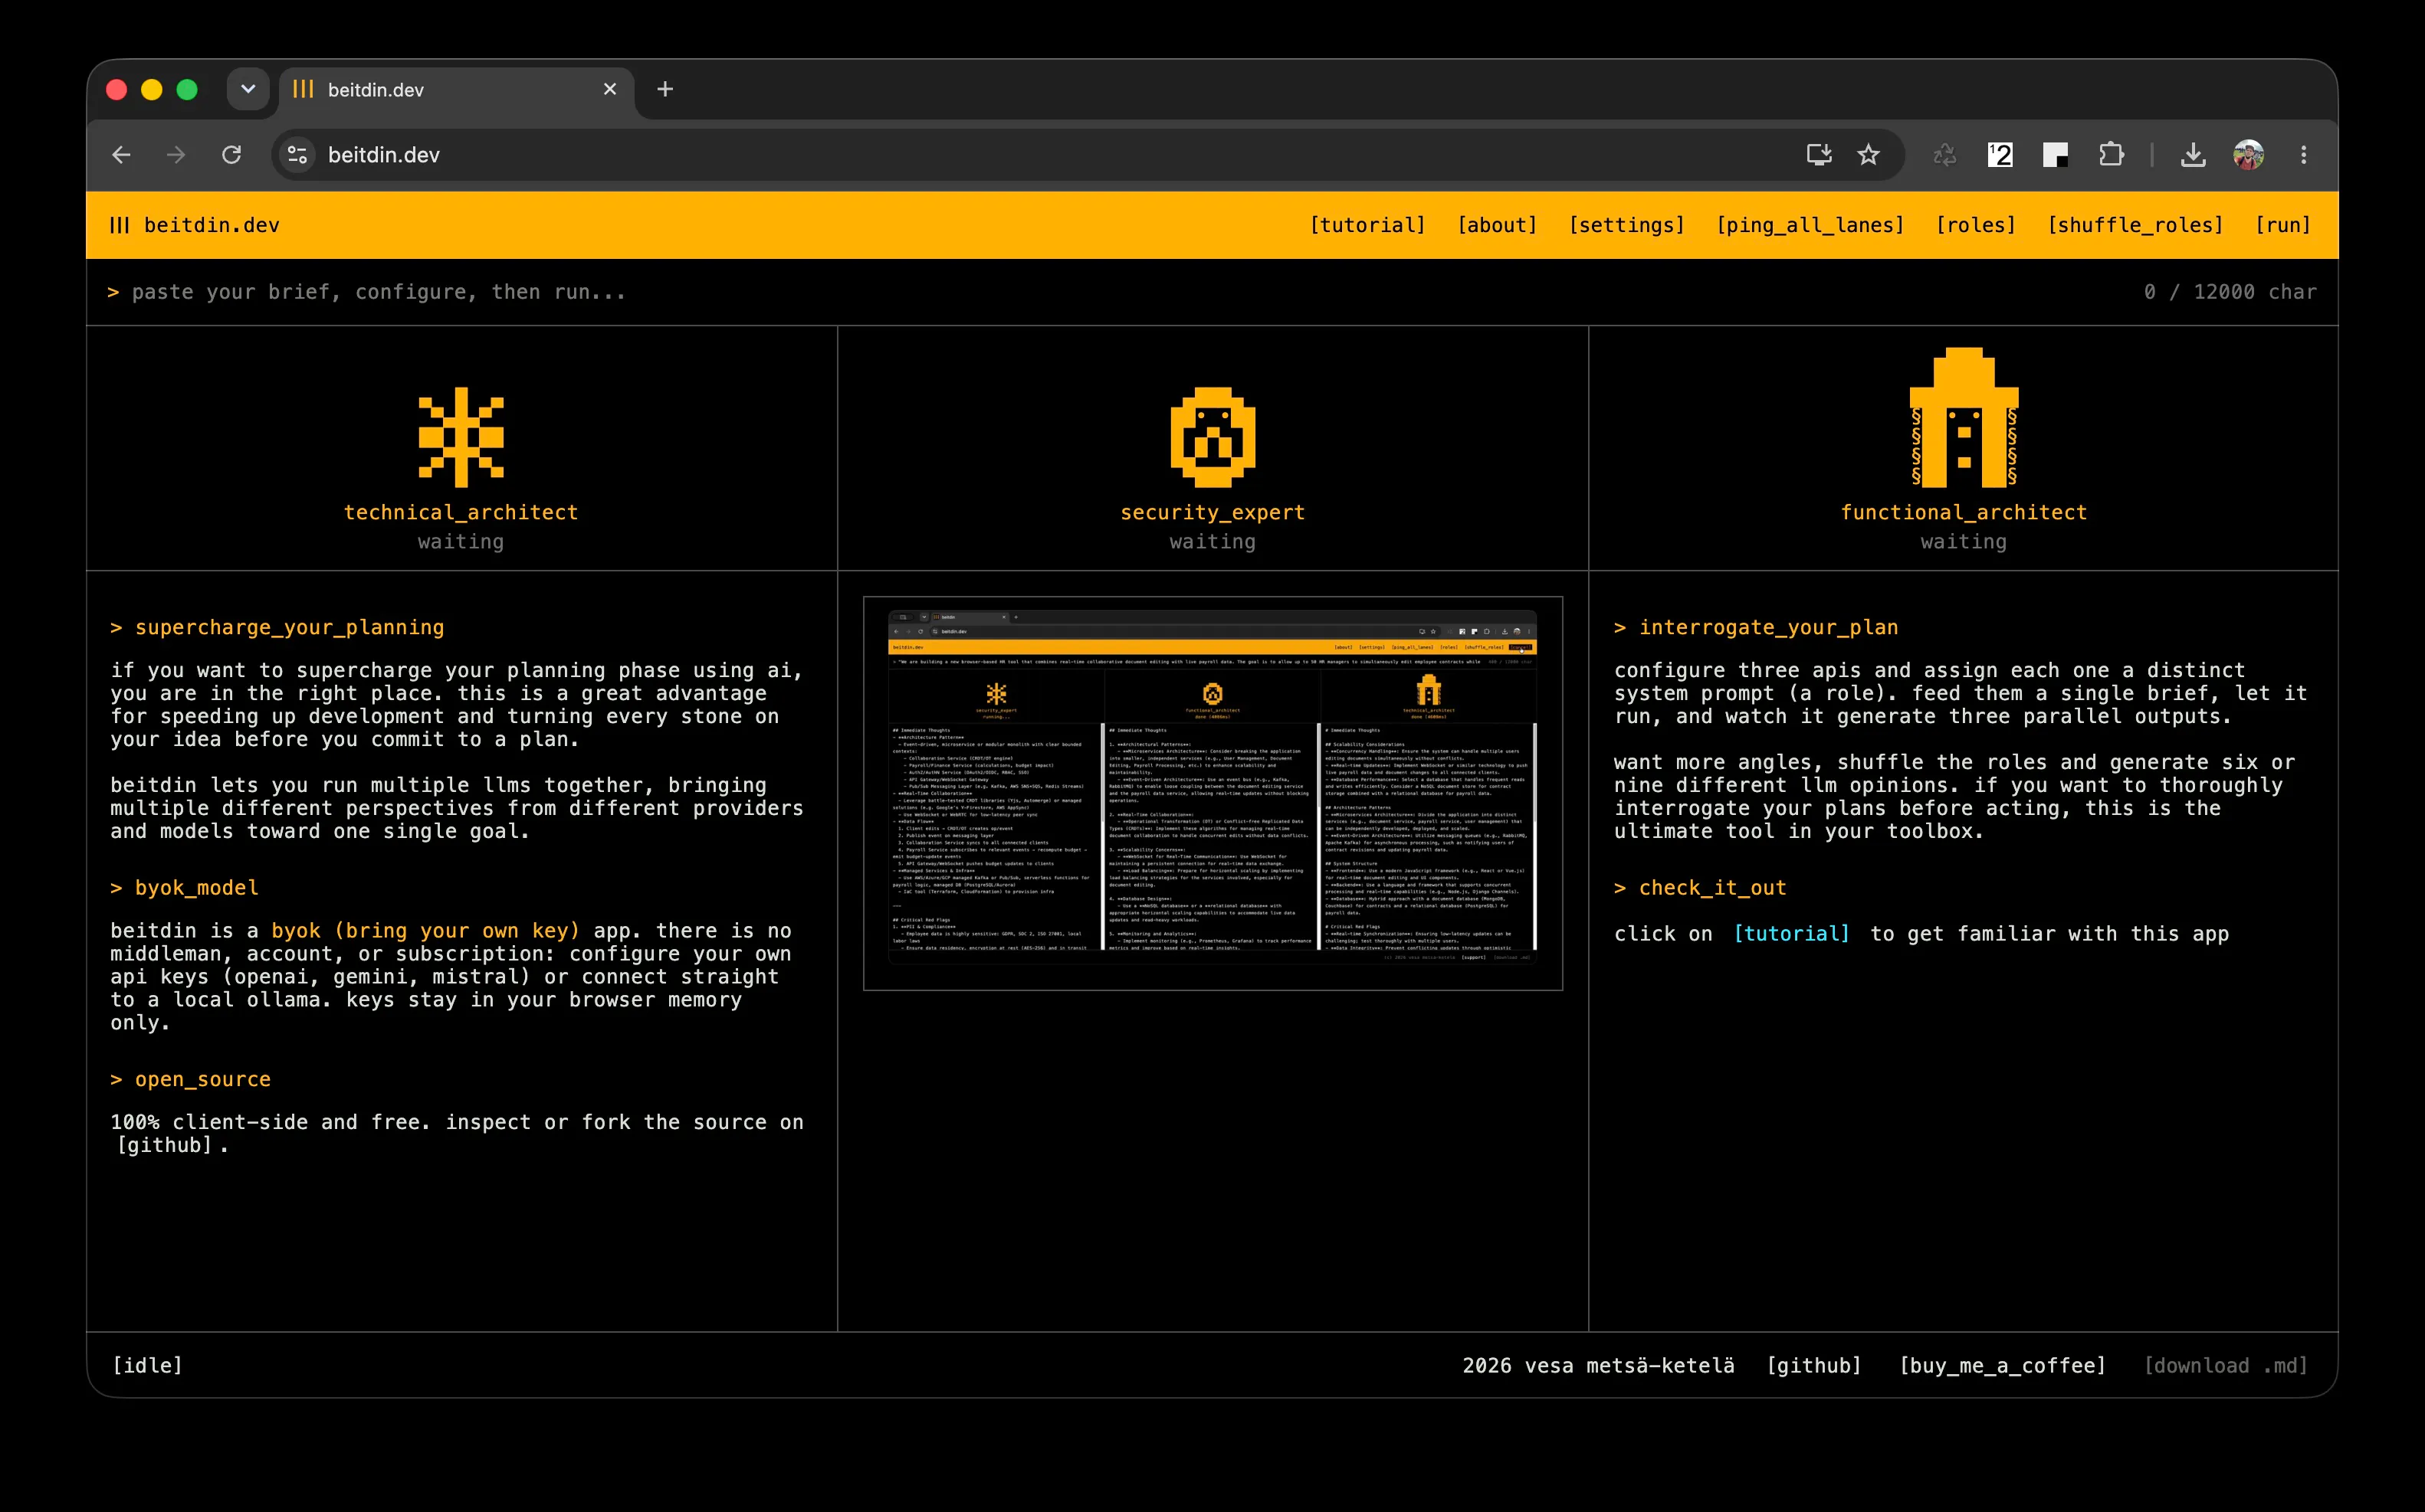Click the [download .md] footer button
The image size is (2425, 1512).
pos(2226,1366)
